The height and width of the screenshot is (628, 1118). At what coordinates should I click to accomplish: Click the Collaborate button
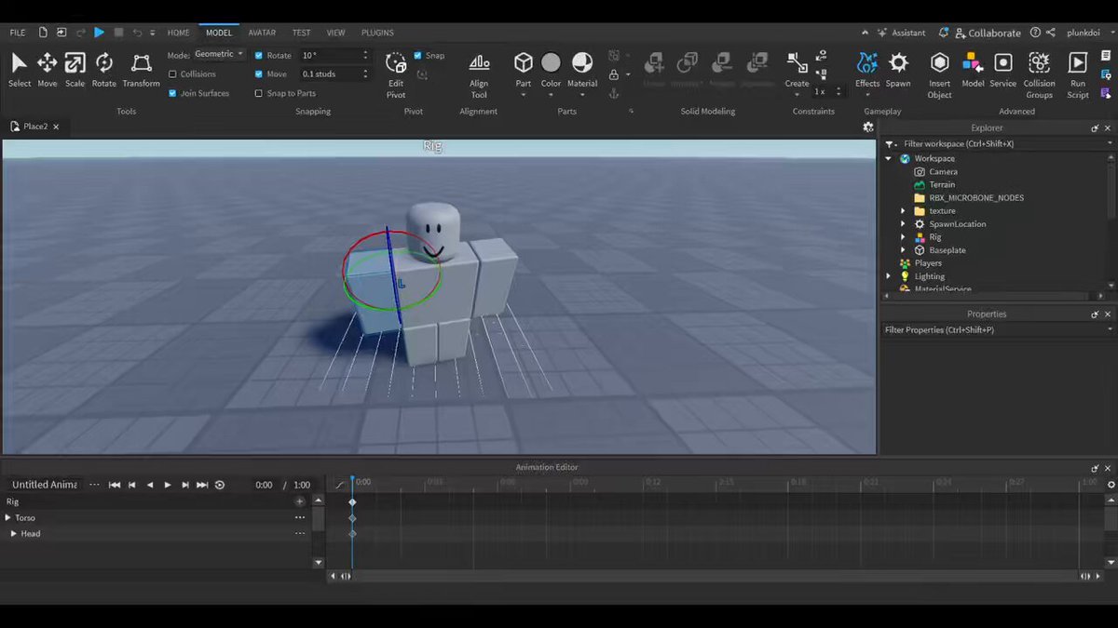(x=987, y=33)
